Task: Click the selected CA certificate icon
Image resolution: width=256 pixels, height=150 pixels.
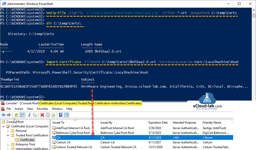Action: pos(54,138)
